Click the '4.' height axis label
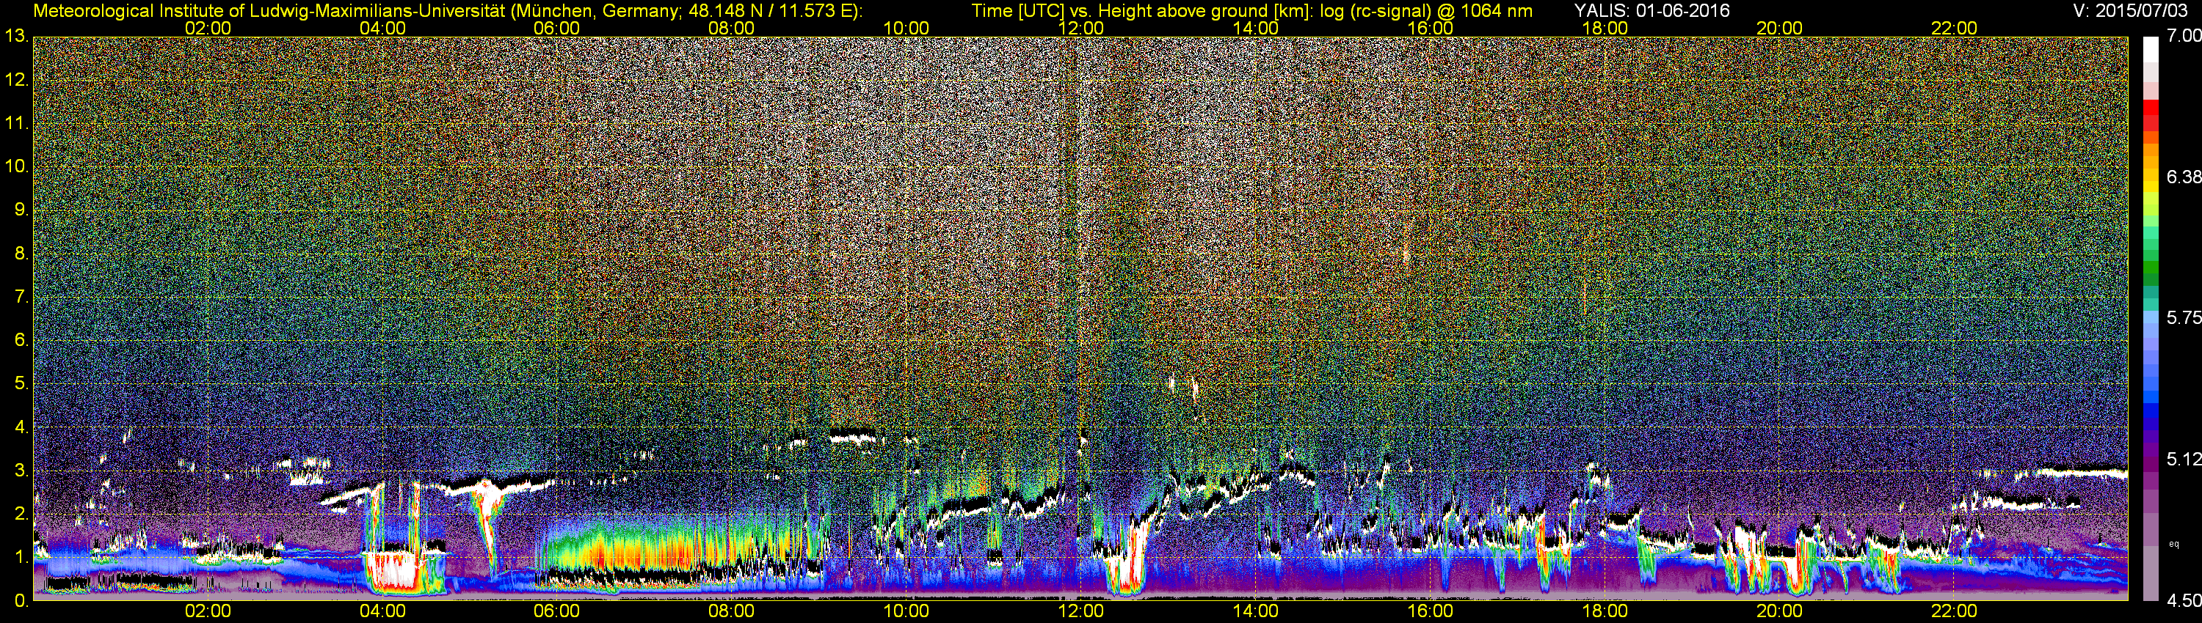The width and height of the screenshot is (2202, 623). click(21, 427)
